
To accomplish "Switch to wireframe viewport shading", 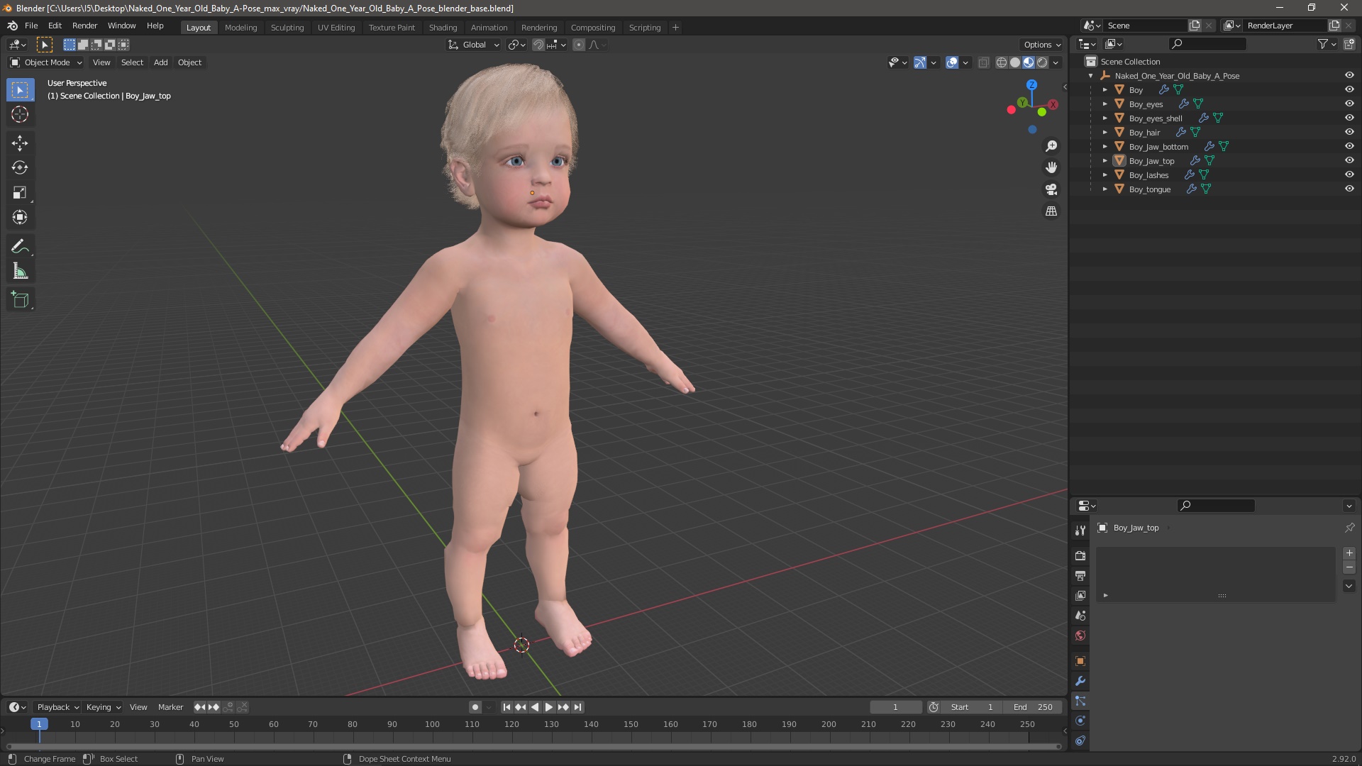I will (x=1002, y=62).
